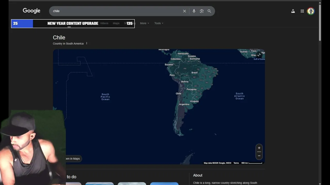The height and width of the screenshot is (185, 330).
Task: Open the three-dot menu beside Chile subtitle
Action: [x=87, y=43]
